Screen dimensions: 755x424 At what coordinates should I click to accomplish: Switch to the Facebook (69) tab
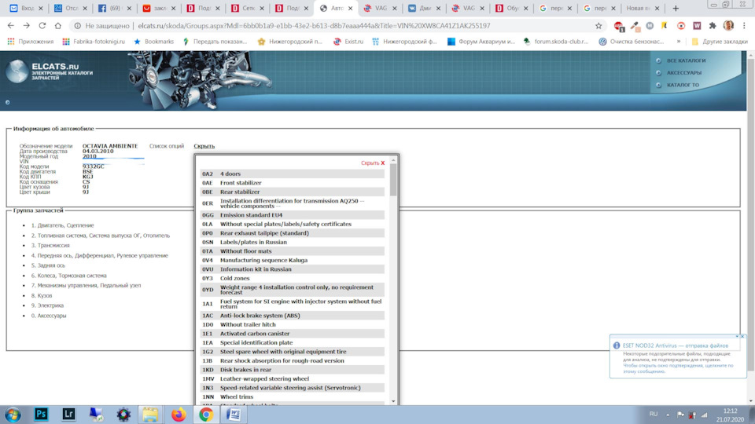[114, 8]
